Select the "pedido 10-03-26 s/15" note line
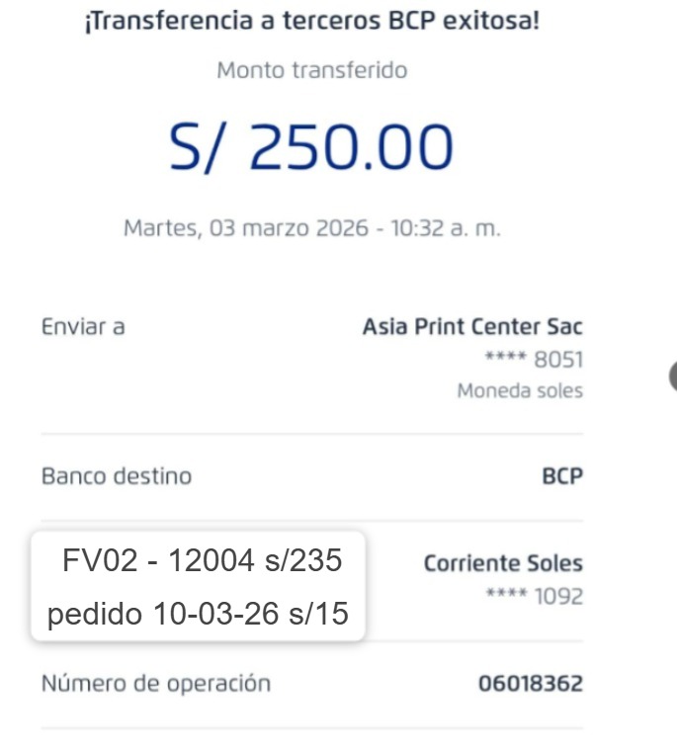Screen dimensions: 677x754 point(198,614)
